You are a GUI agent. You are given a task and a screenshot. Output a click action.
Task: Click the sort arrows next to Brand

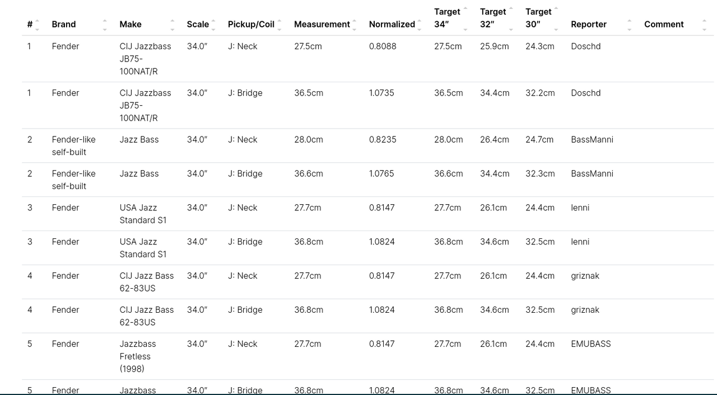[105, 25]
